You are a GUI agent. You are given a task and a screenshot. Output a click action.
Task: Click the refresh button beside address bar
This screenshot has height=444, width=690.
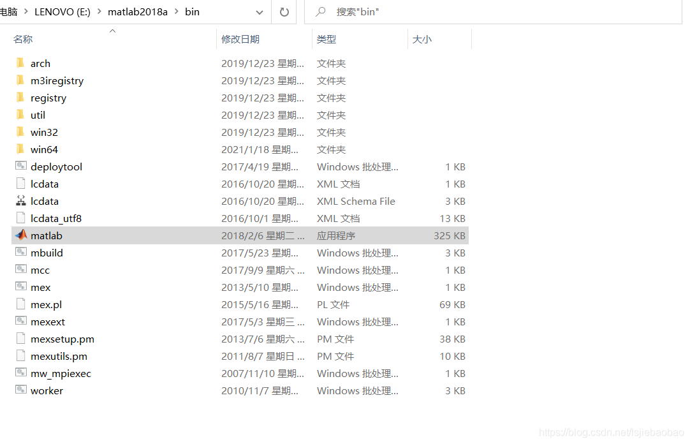pyautogui.click(x=284, y=12)
